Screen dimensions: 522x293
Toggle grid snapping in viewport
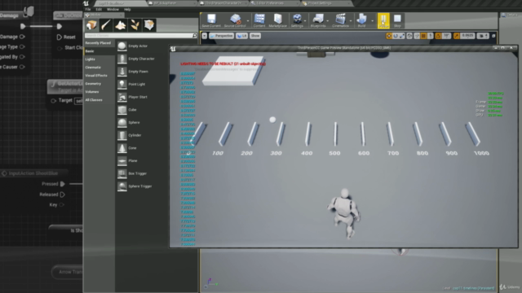coord(423,36)
